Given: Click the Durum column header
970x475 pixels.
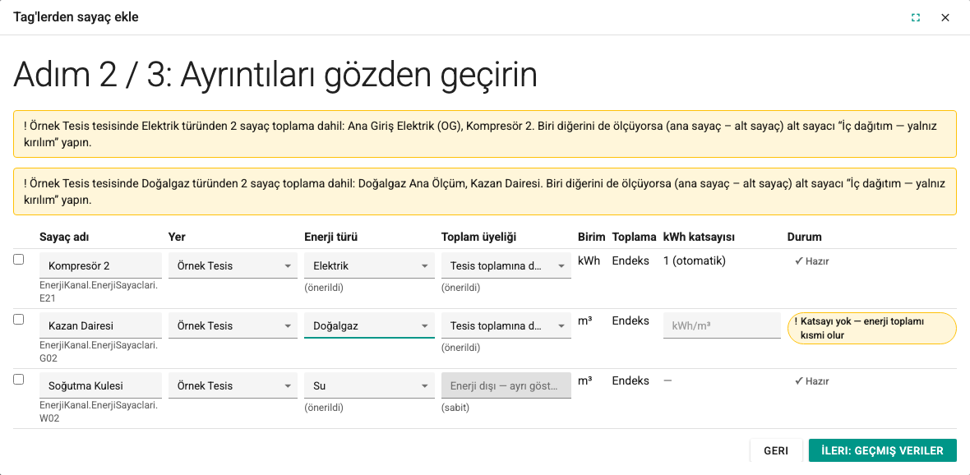Looking at the screenshot, I should click(x=804, y=237).
